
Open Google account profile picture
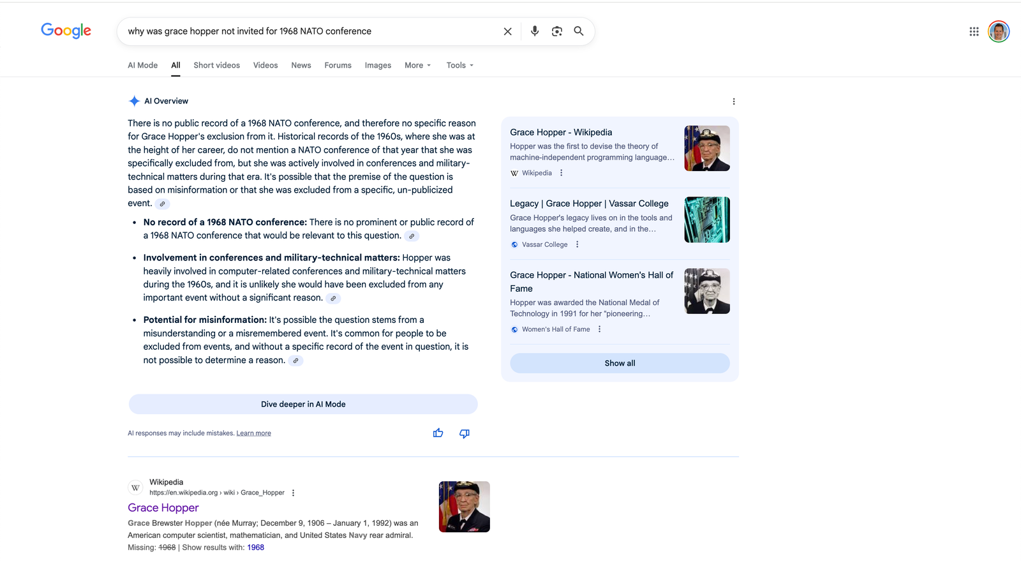(998, 31)
